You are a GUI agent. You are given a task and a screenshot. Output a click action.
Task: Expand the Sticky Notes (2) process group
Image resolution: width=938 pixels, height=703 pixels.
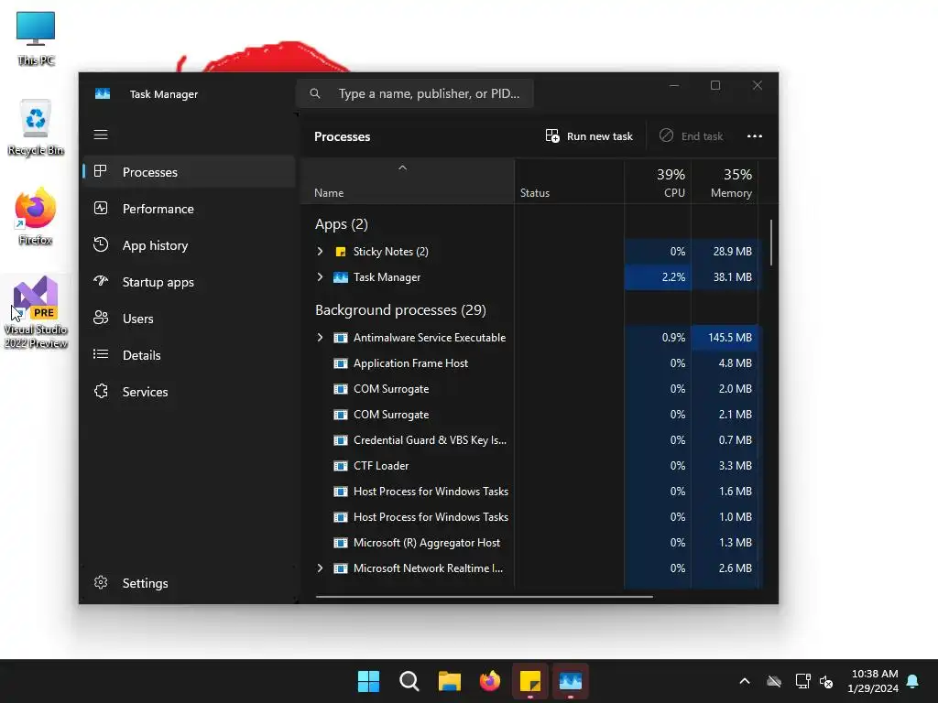pos(320,251)
